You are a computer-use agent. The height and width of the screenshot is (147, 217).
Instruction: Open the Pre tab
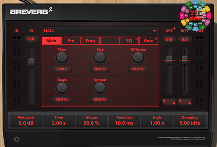point(71,41)
